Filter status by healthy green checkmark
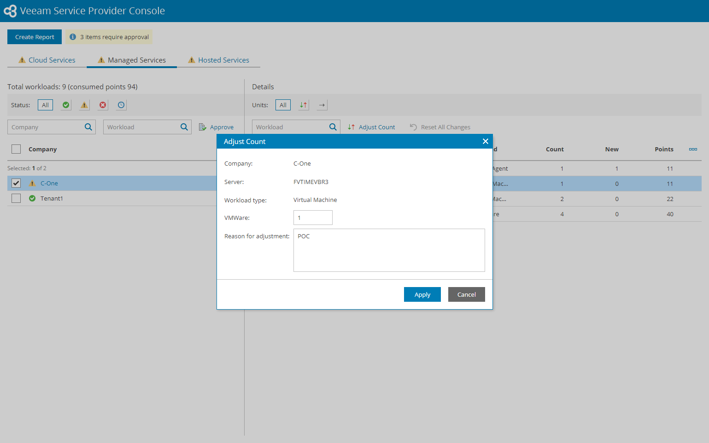The image size is (709, 443). pos(66,105)
